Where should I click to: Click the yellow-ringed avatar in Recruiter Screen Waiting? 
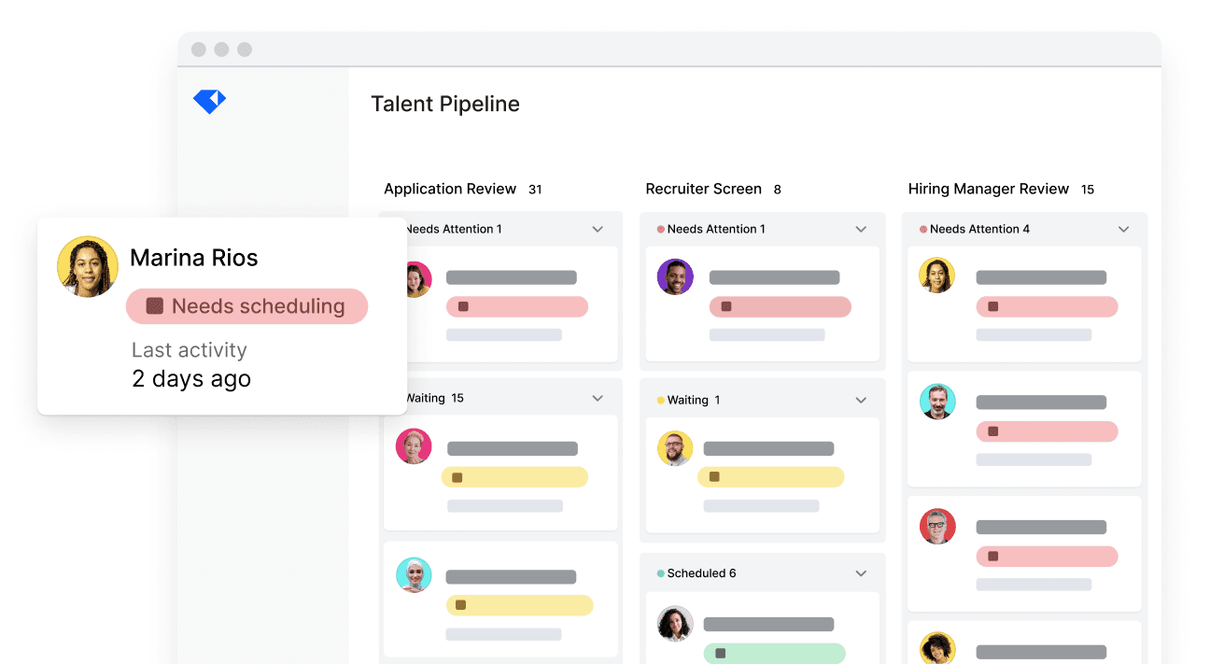click(675, 448)
